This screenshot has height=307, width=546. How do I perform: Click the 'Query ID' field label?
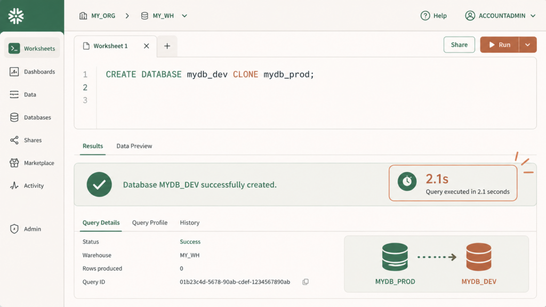94,282
